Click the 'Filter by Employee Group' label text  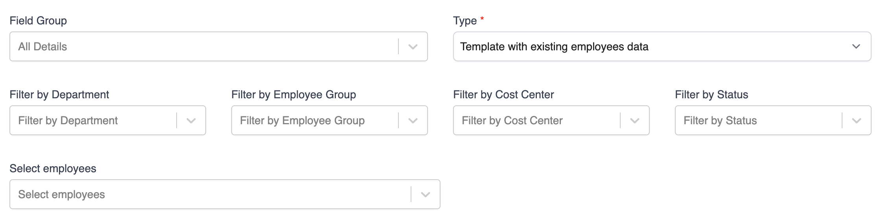click(293, 95)
